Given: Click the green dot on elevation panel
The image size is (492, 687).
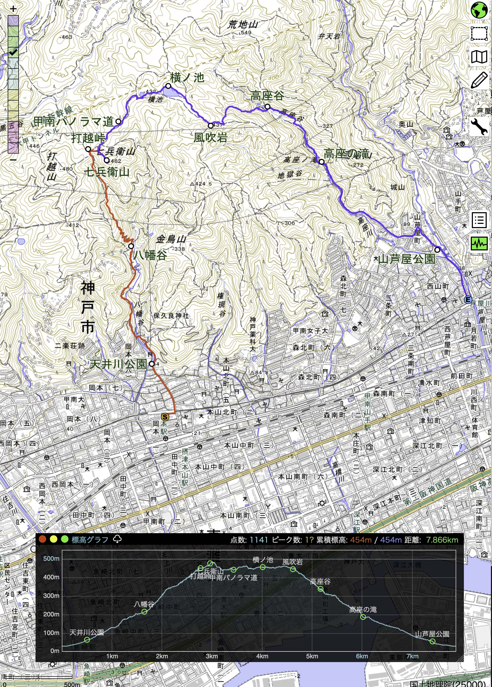Looking at the screenshot, I should (x=64, y=539).
